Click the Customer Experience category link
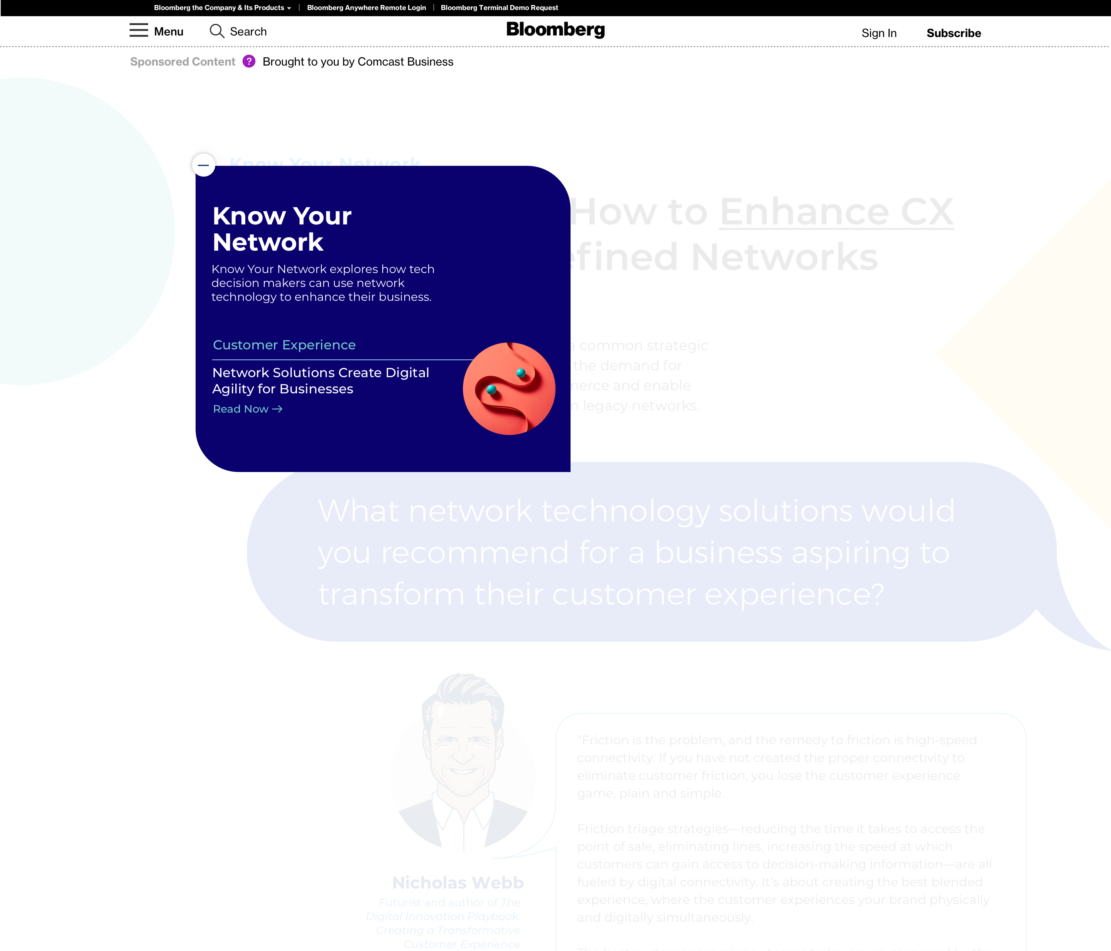The image size is (1111, 951). pos(284,345)
